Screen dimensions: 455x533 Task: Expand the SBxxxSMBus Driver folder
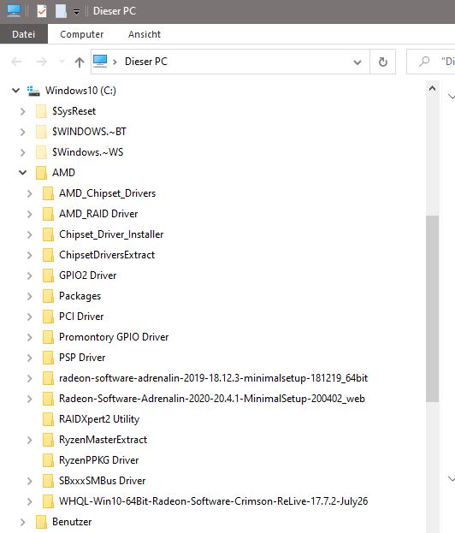click(x=30, y=481)
